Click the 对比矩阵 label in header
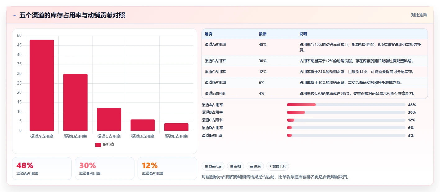This screenshot has width=440, height=192. coord(419,15)
